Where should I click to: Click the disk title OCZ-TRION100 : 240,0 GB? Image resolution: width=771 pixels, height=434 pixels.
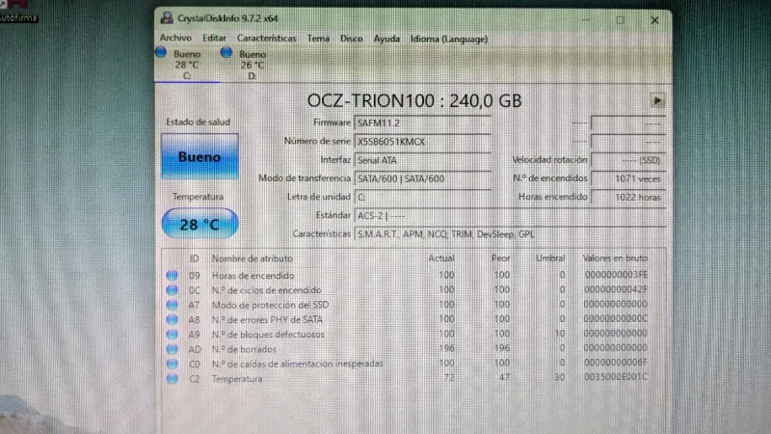click(x=414, y=101)
